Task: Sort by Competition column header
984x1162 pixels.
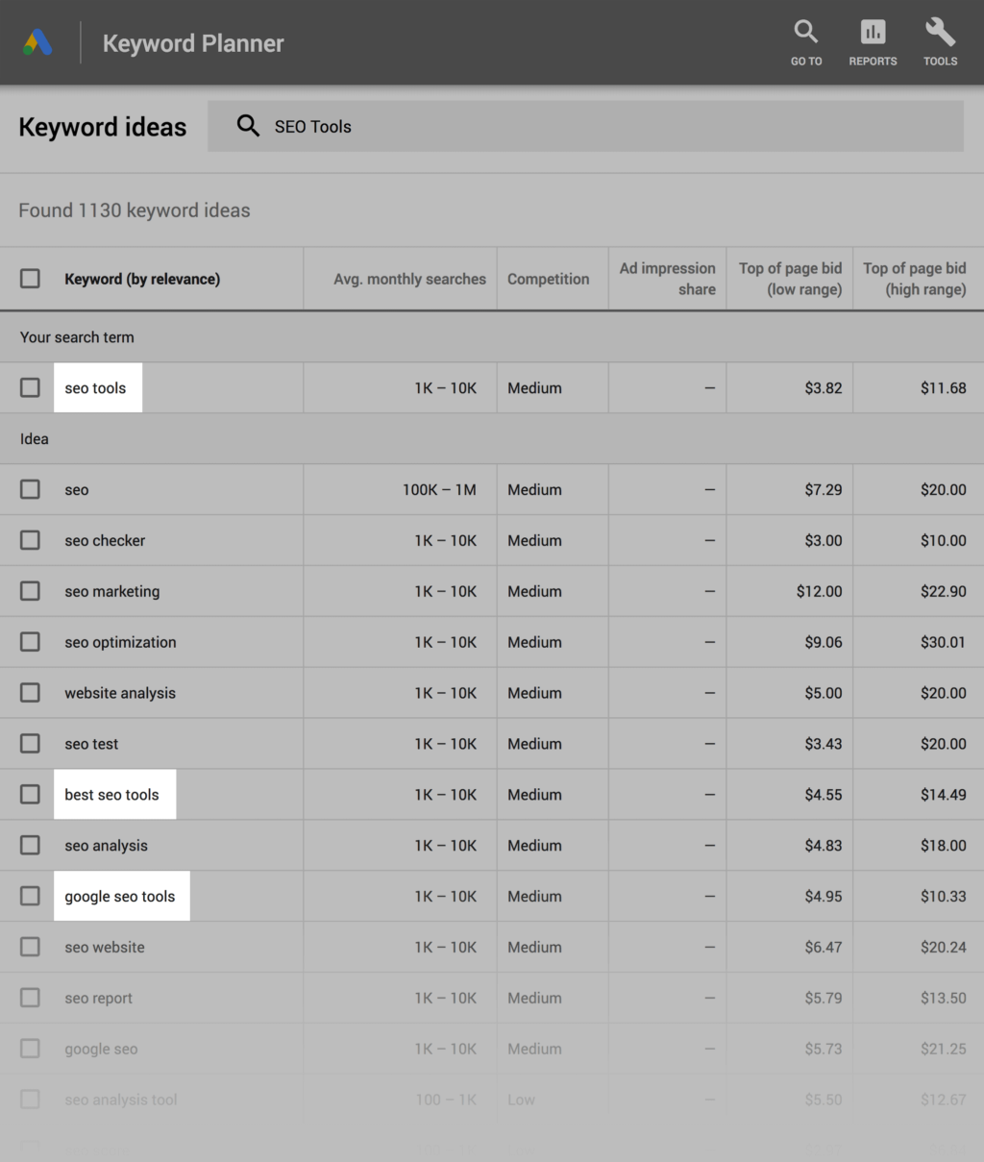Action: tap(548, 279)
